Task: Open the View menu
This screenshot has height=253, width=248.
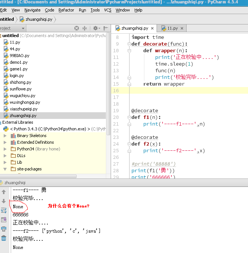Action: tap(16, 10)
